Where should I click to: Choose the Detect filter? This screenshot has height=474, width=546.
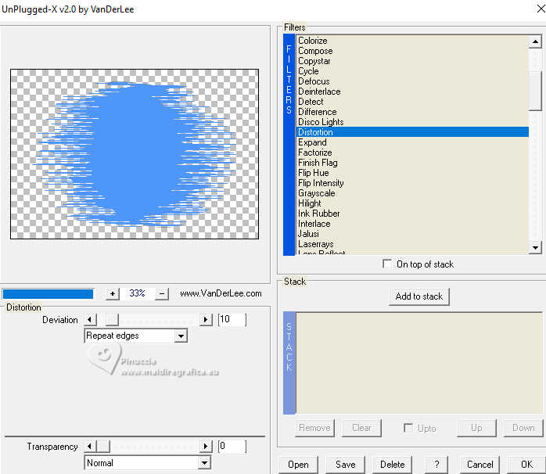tap(412, 102)
